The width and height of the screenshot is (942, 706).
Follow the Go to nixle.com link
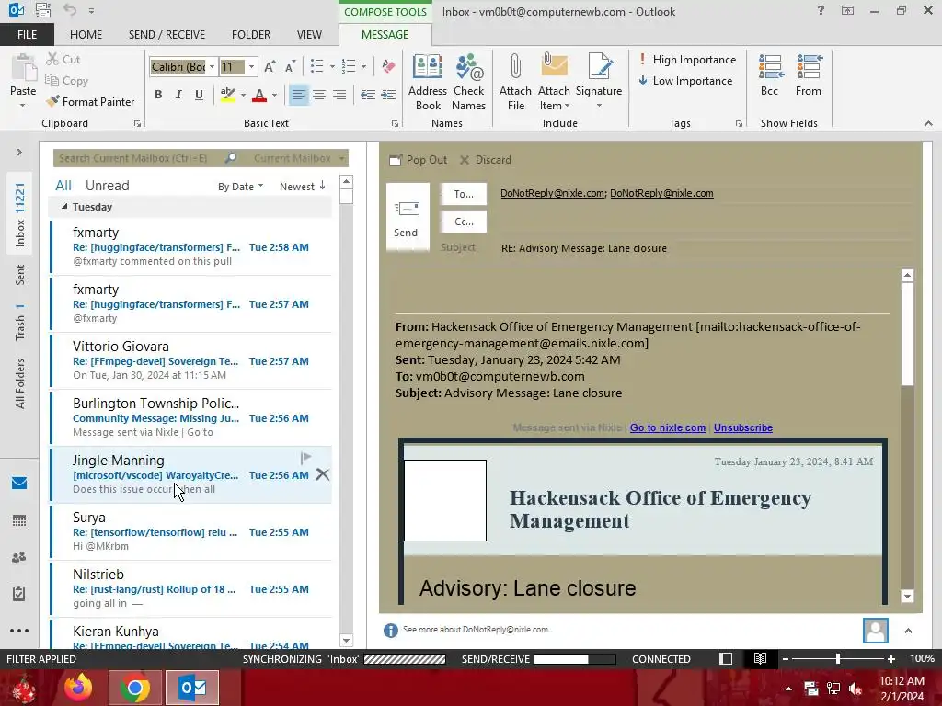[x=668, y=427]
